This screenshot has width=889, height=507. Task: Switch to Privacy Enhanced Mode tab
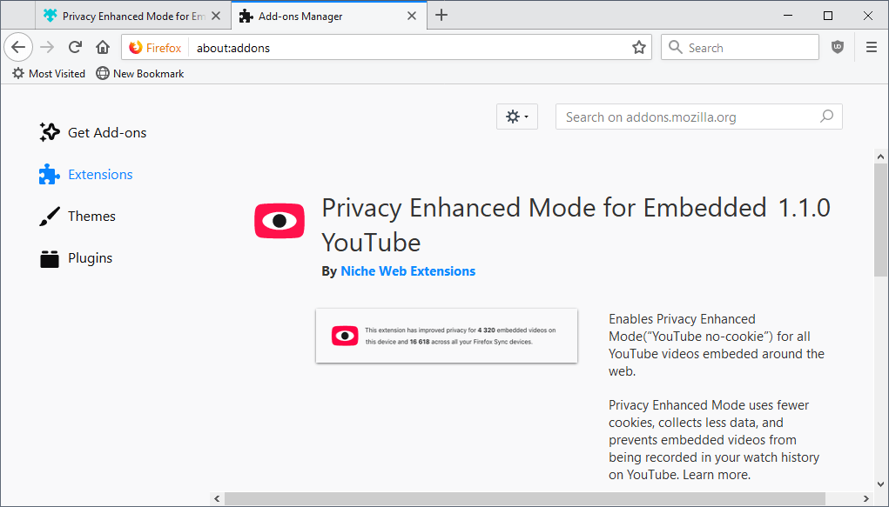[133, 16]
